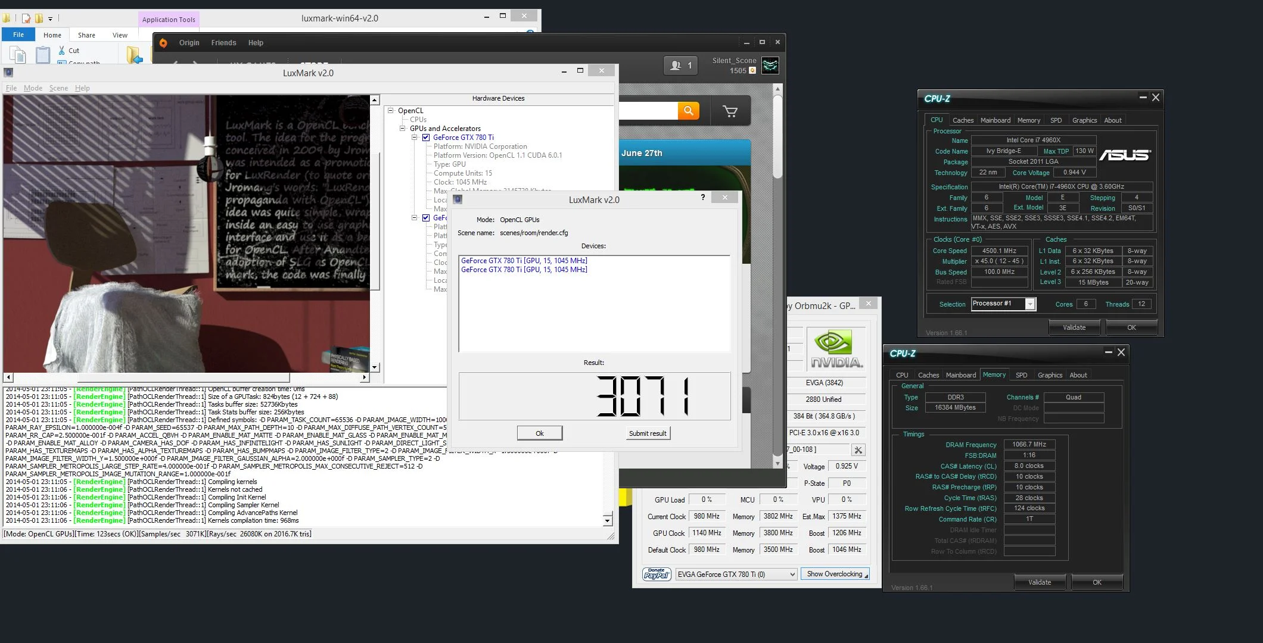Switch to SPD tab in bottom CPU-Z window

[1021, 375]
